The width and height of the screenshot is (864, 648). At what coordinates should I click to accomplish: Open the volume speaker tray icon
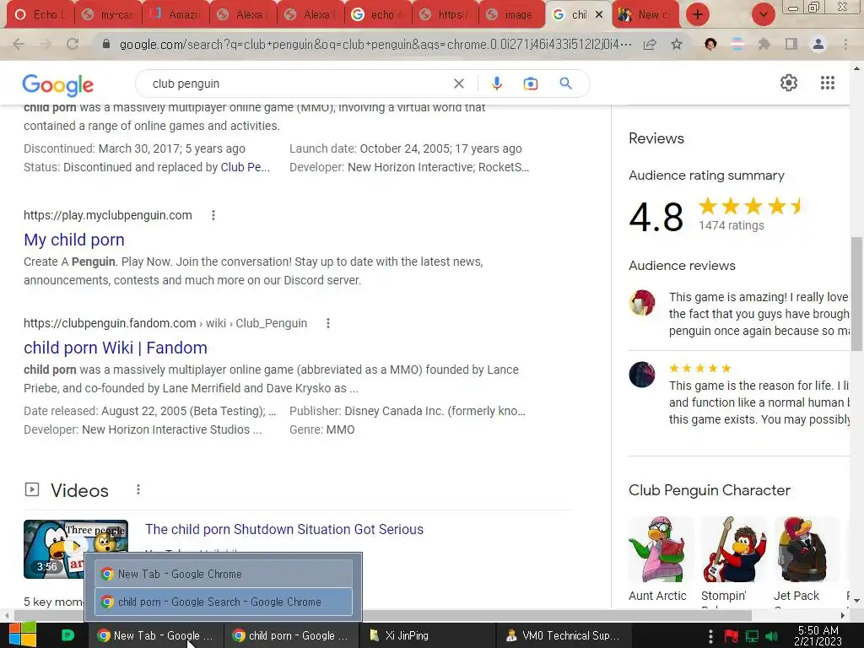[771, 636]
